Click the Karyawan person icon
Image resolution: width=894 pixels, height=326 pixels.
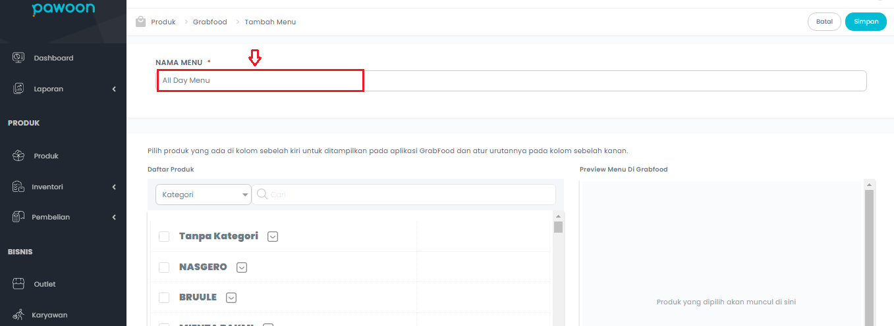click(x=18, y=315)
